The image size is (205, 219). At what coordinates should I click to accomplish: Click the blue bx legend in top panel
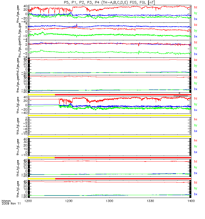point(195,19)
